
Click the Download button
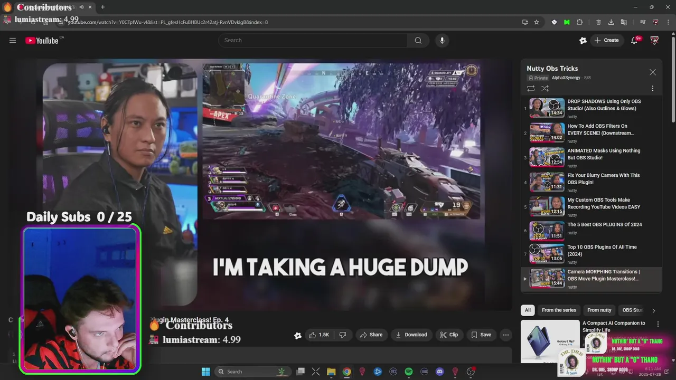click(x=411, y=335)
